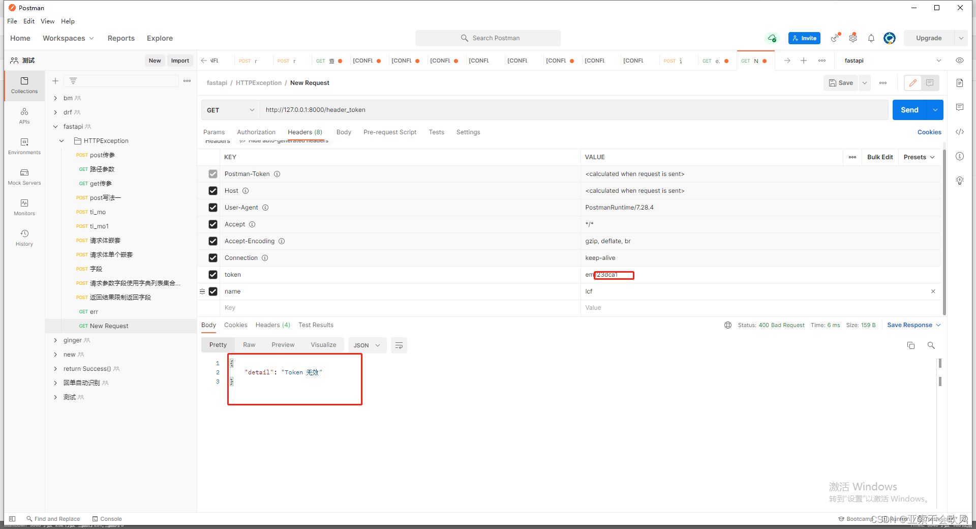Switch to build mode pencil icon
The image size is (976, 529).
coord(913,83)
